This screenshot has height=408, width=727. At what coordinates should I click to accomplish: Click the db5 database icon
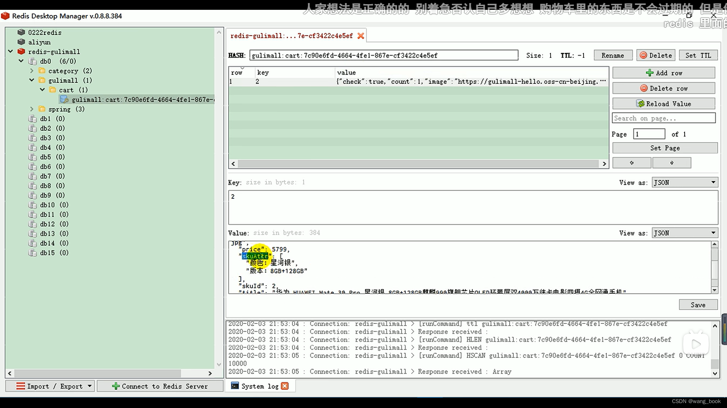33,157
